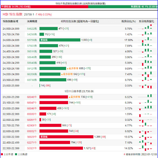Screen dimensions: 158x158
Task: Open bear warrant code 54298熊
Action: pyautogui.click(x=32, y=34)
